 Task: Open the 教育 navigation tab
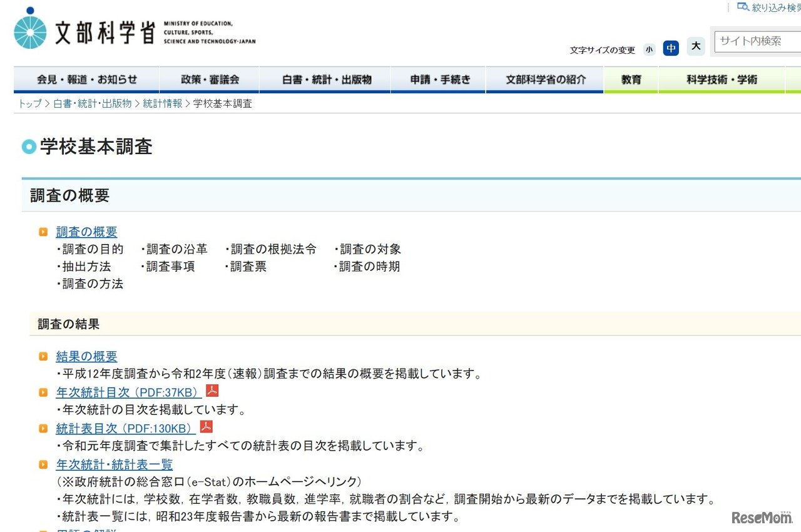[630, 79]
